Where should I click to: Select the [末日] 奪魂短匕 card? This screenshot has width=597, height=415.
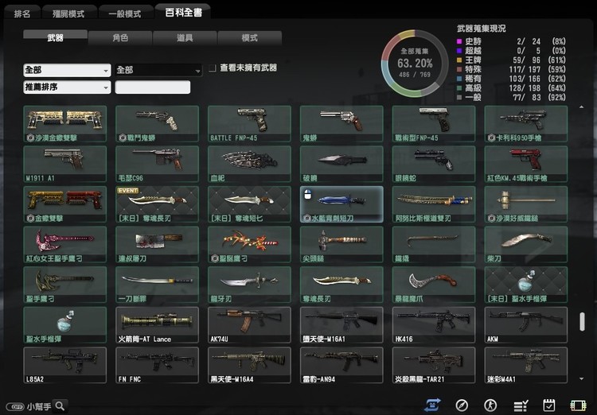[x=249, y=204]
